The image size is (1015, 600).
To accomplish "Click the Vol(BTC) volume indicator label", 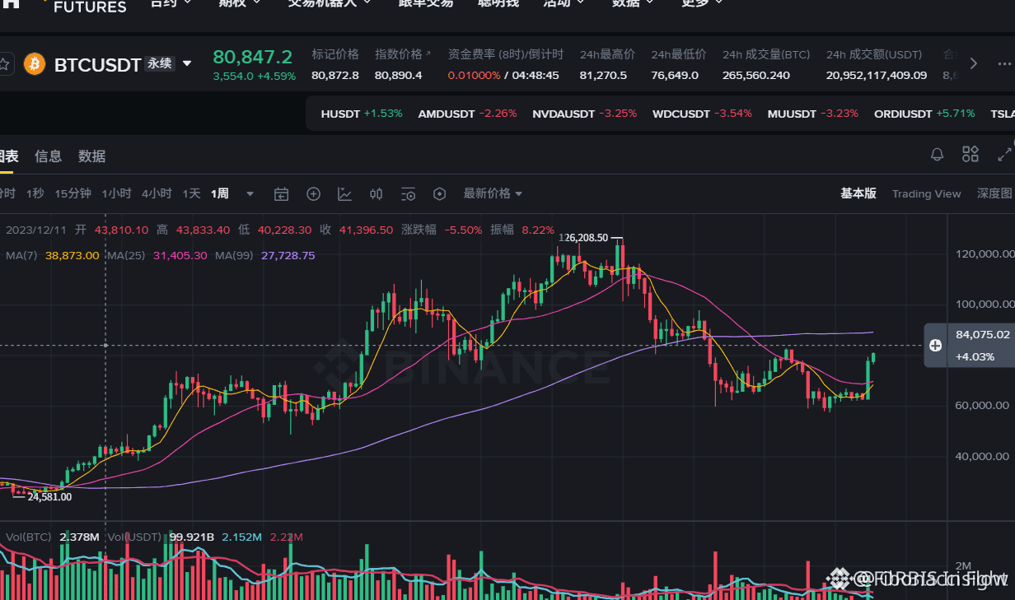I will (x=30, y=537).
